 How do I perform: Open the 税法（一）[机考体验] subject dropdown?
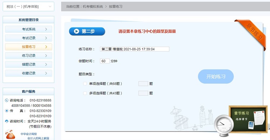[x=28, y=6]
